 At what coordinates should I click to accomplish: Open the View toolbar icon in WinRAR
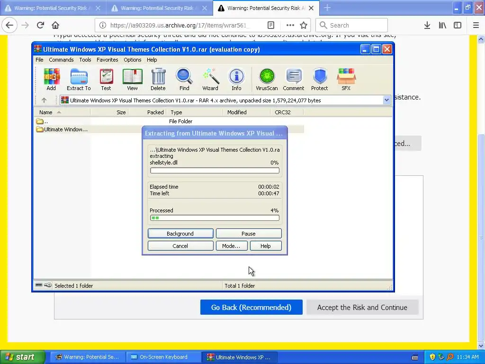133,80
